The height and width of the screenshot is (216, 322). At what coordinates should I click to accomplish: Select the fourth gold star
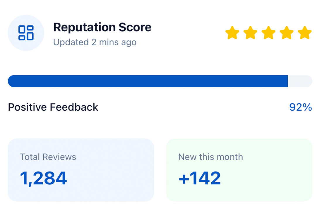coord(286,33)
